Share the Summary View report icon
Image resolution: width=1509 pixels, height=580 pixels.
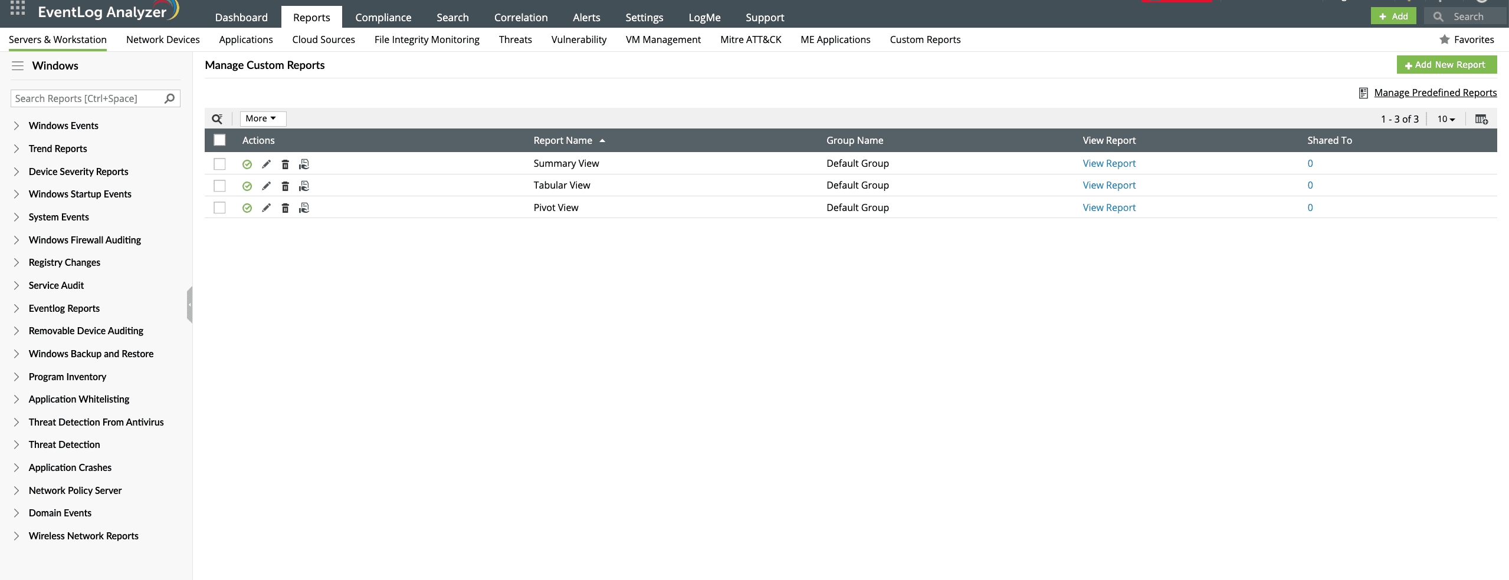[x=304, y=164]
